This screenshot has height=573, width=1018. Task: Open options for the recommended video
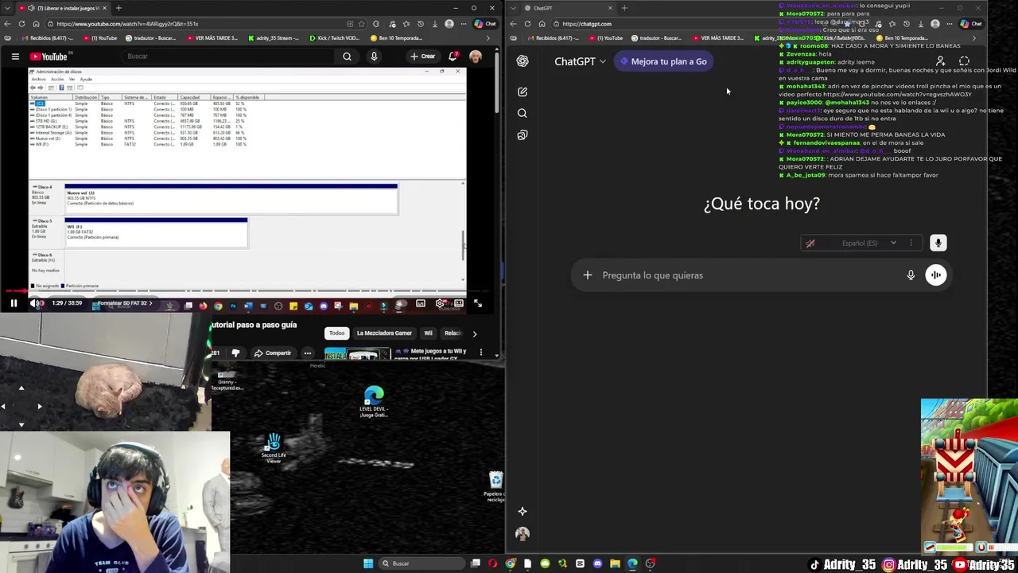(x=480, y=353)
